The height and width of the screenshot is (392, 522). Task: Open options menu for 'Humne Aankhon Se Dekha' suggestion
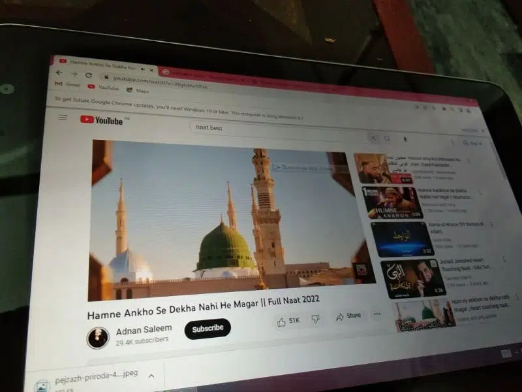(x=480, y=193)
